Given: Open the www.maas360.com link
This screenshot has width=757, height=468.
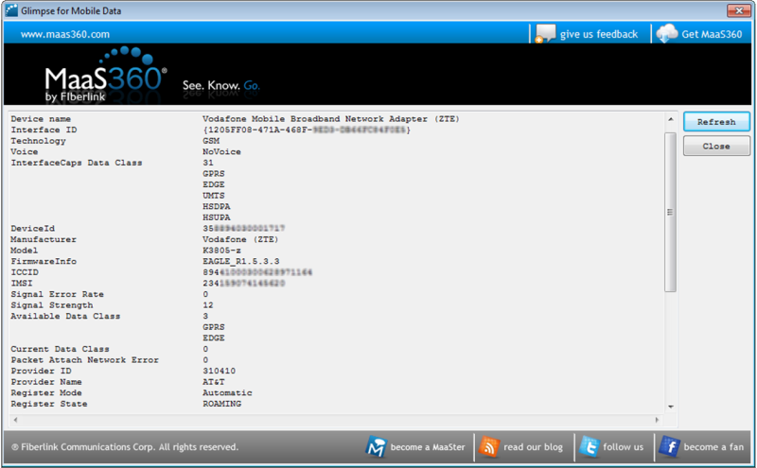Looking at the screenshot, I should click(65, 34).
